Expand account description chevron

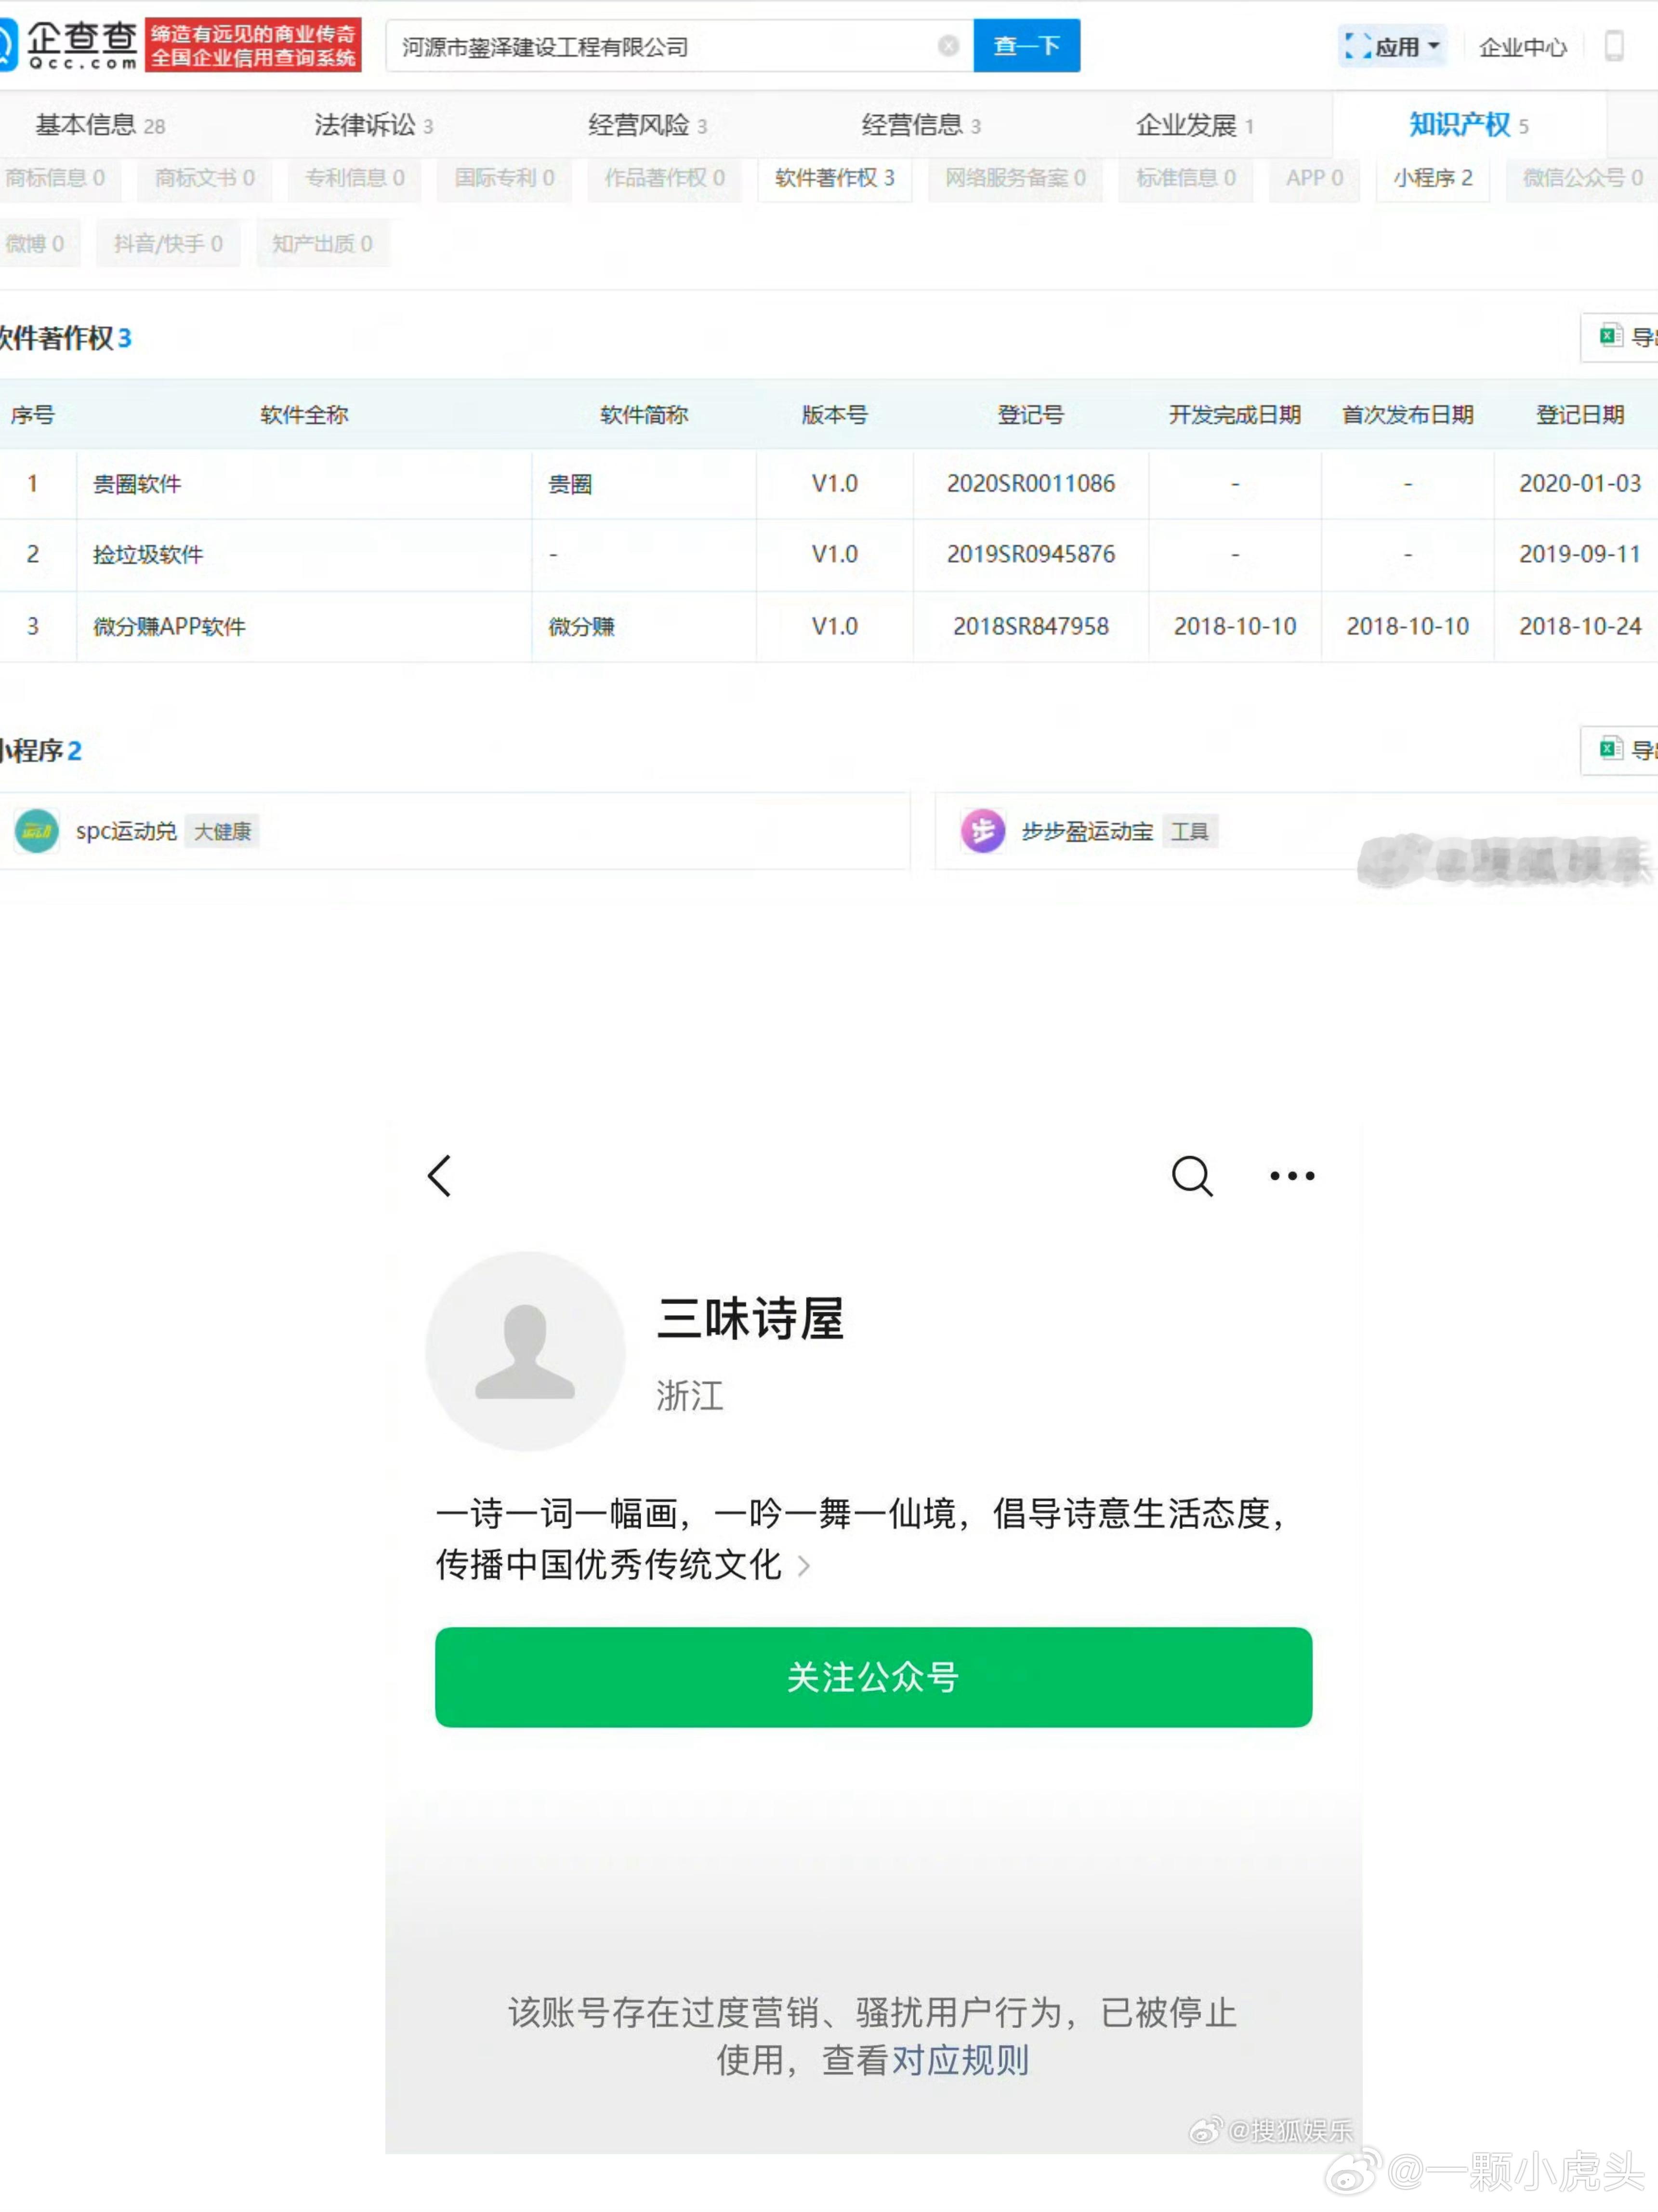click(x=804, y=1566)
